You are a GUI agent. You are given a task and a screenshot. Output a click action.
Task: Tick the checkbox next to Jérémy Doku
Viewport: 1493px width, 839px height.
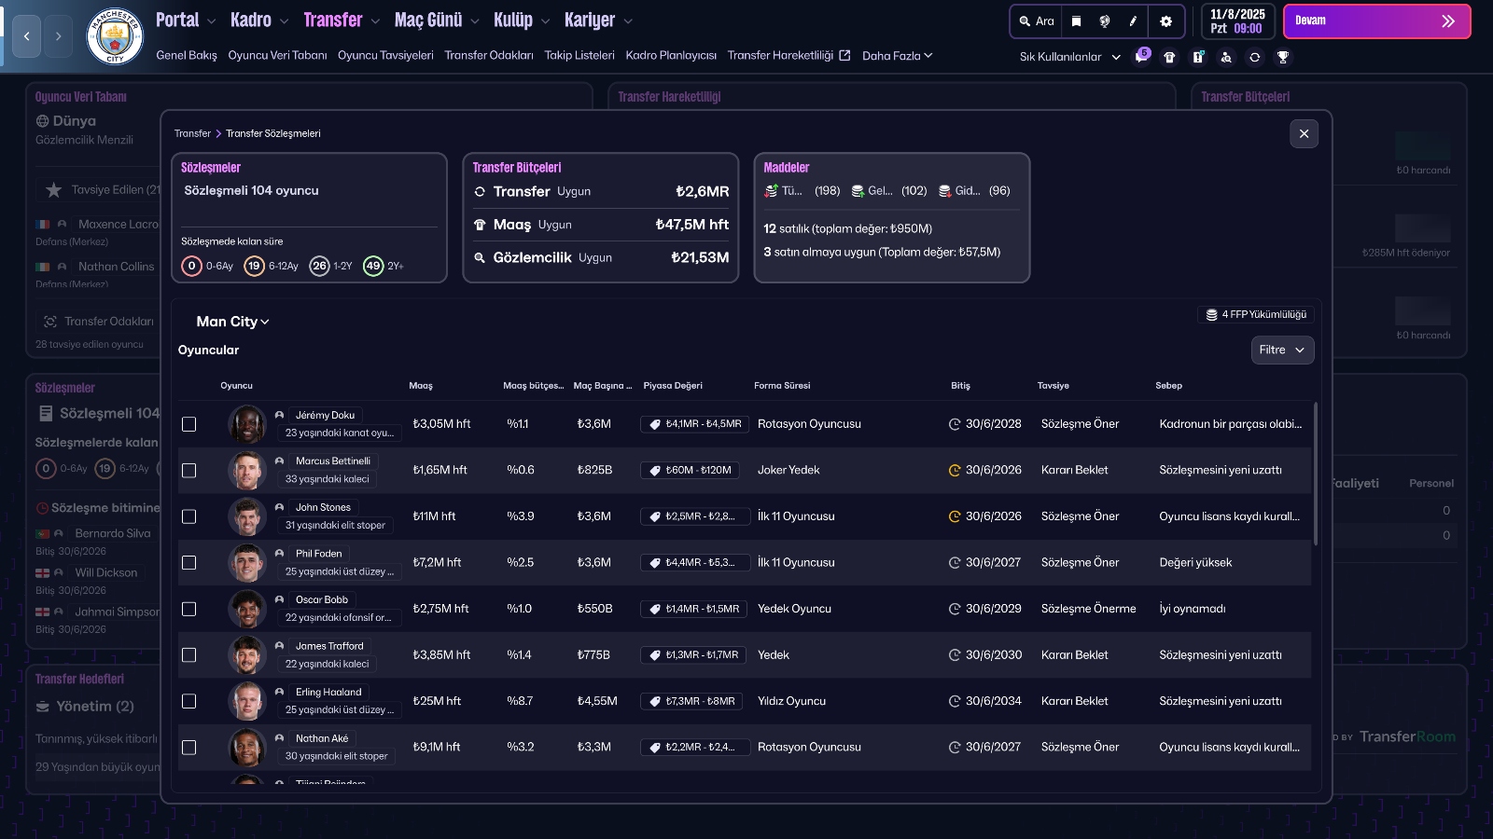189,424
